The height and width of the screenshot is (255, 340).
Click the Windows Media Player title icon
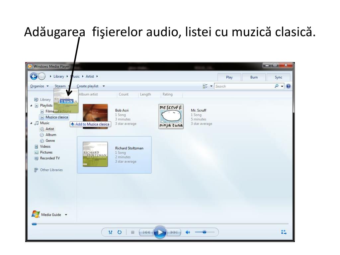tap(30, 66)
